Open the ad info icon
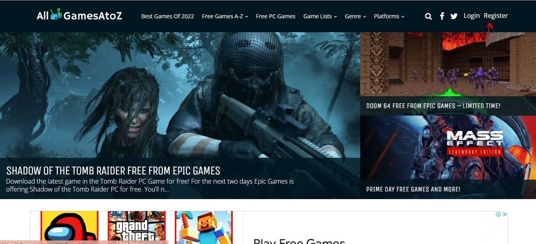Image resolution: width=536 pixels, height=244 pixels. [498, 215]
